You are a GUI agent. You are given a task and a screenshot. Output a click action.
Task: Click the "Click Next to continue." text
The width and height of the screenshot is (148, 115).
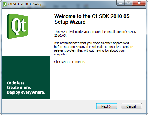(x=70, y=62)
